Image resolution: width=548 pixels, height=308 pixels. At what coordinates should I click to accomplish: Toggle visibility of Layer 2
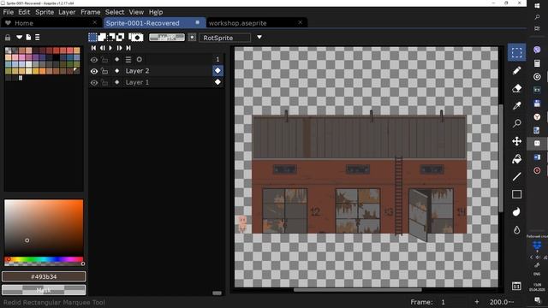[94, 71]
